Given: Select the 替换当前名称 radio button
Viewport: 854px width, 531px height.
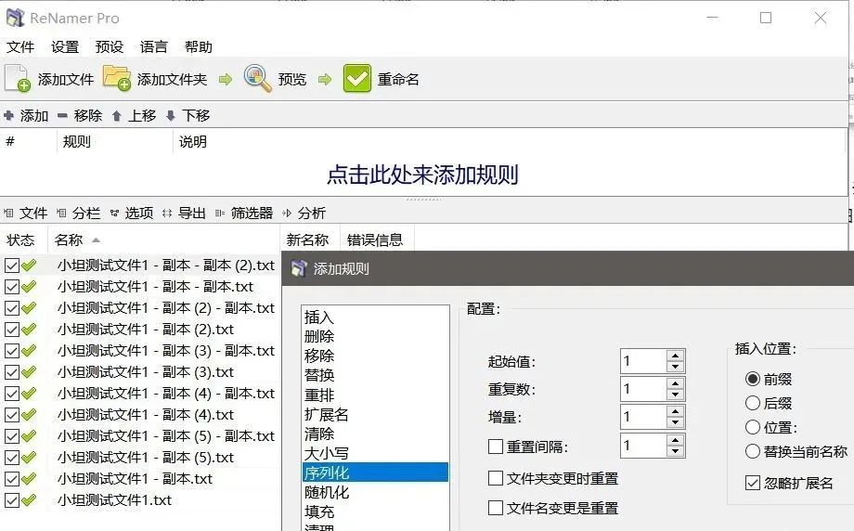Looking at the screenshot, I should [x=753, y=451].
